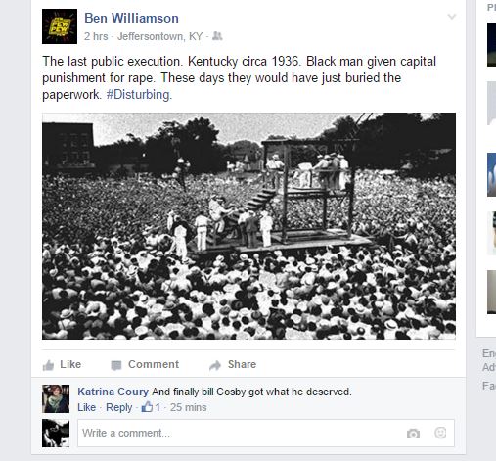
Task: View the comment's like count thumbs-up icon
Action: (147, 407)
